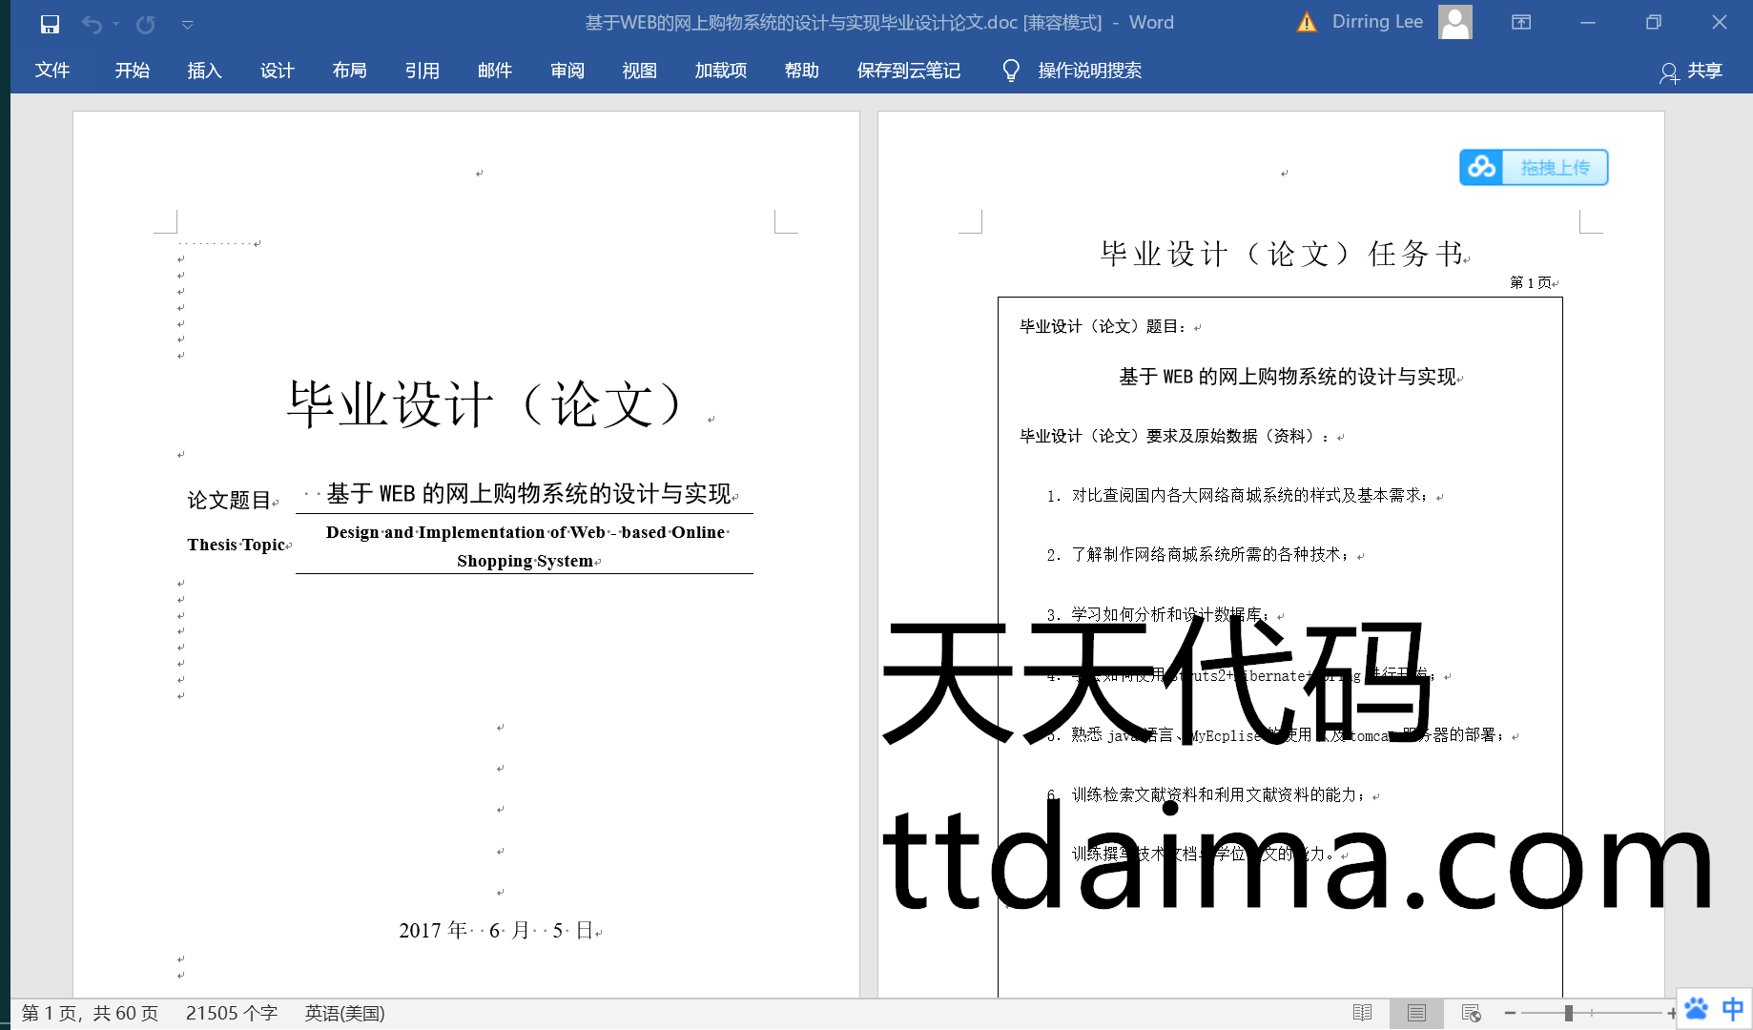This screenshot has width=1753, height=1030.
Task: Select the Print Layout view button
Action: coord(1416,1013)
